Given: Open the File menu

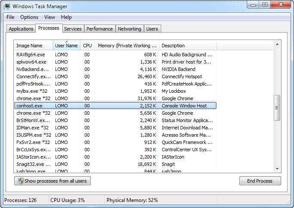Looking at the screenshot, I should (x=10, y=17).
